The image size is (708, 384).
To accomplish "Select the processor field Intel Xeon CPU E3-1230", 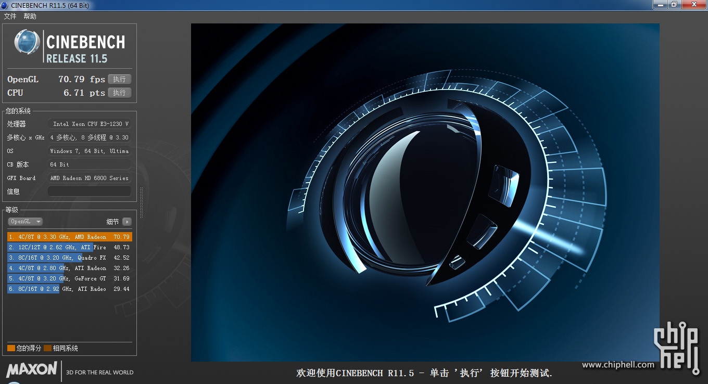I will click(89, 124).
